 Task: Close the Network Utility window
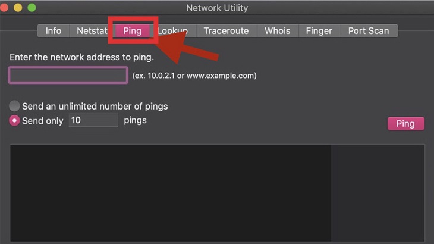click(x=4, y=8)
